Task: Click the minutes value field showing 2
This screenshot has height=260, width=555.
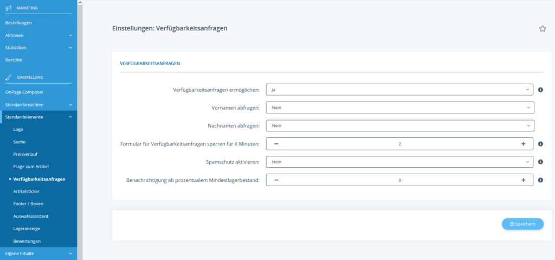Action: [399, 144]
